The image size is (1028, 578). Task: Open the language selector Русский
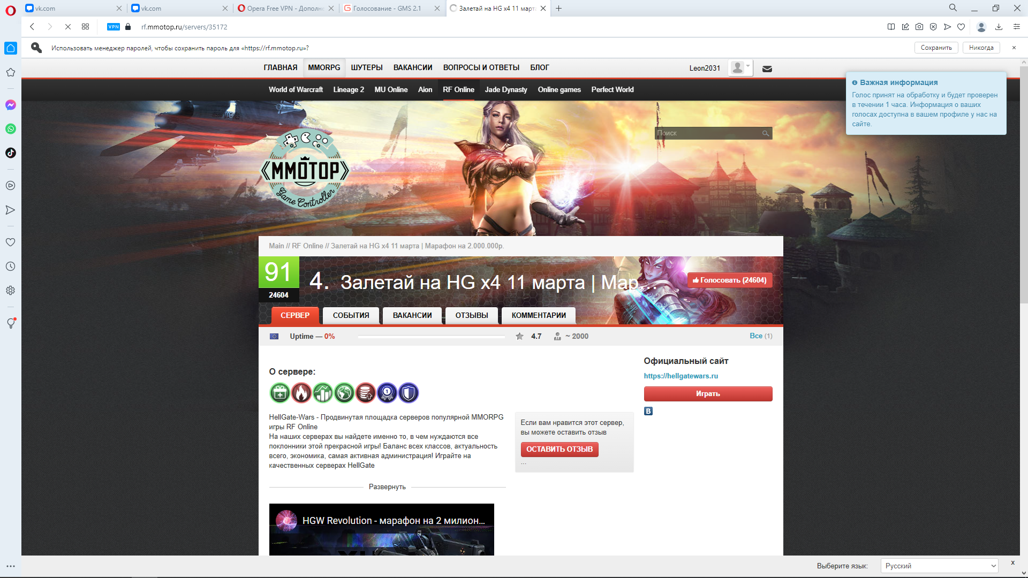[940, 566]
